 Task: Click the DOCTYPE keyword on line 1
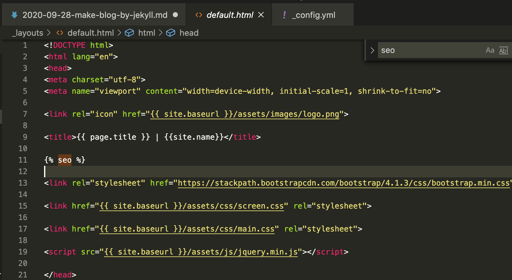[69, 45]
